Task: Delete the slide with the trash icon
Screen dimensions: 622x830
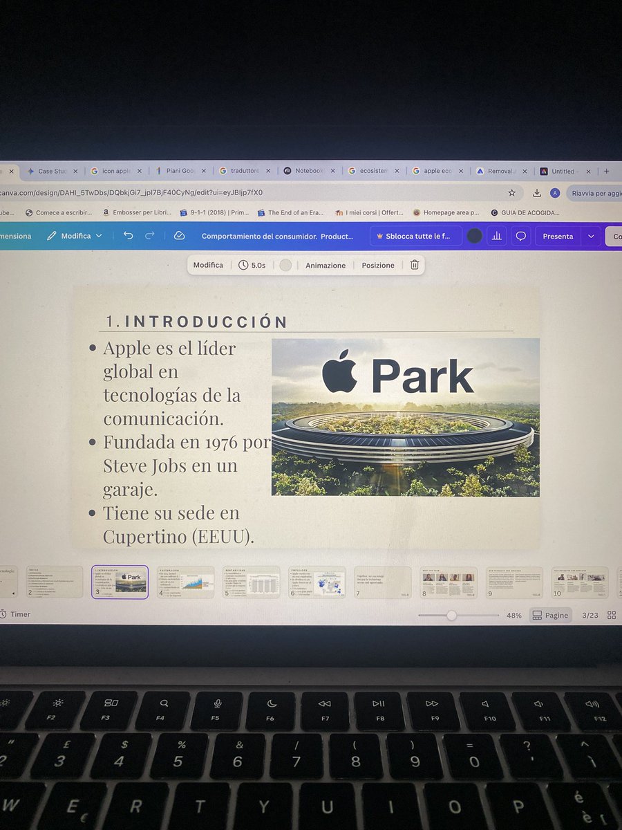Action: (414, 265)
